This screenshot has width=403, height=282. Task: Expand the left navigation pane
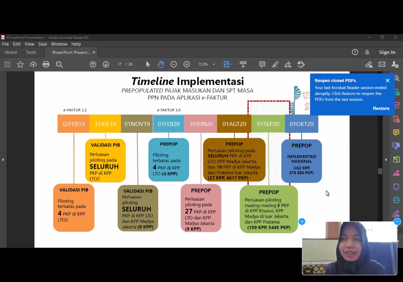[x=3, y=160]
